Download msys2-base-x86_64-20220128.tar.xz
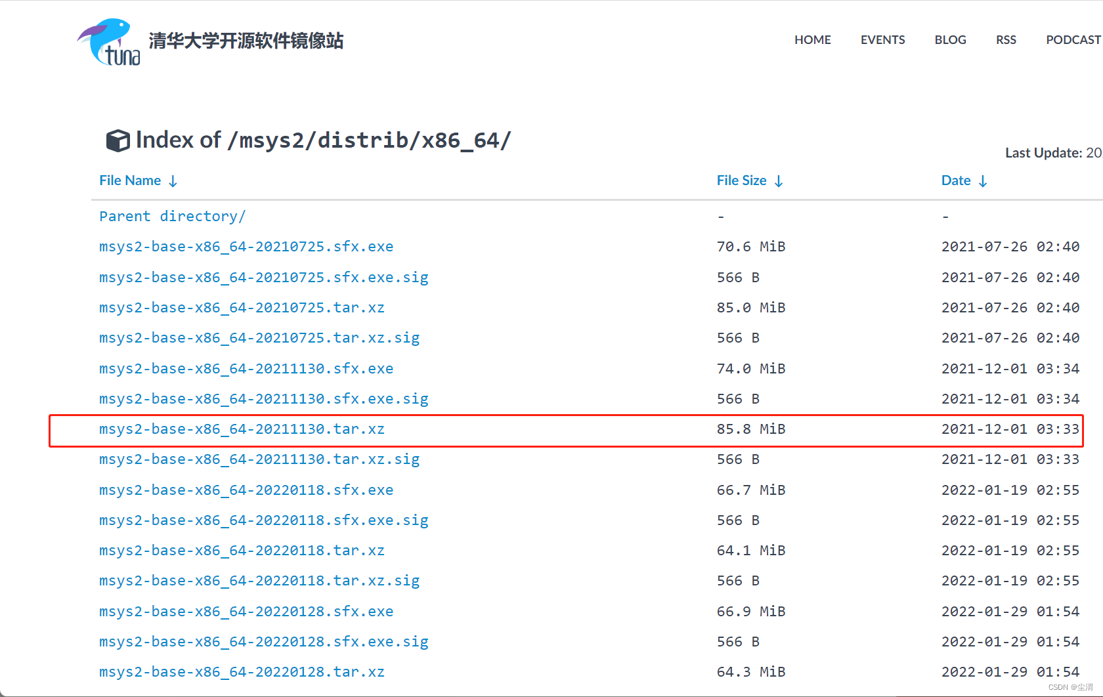The image size is (1103, 697). (x=242, y=672)
